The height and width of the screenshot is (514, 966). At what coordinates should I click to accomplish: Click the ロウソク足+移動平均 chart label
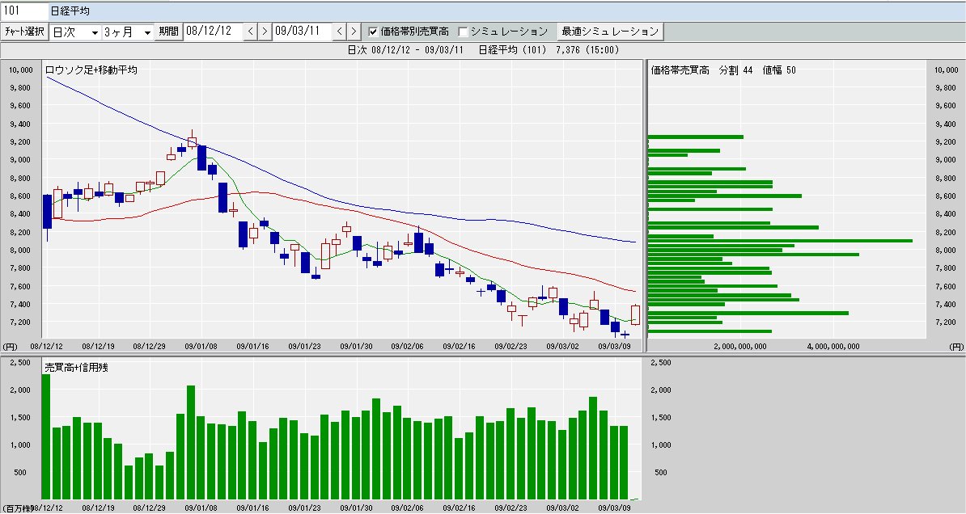tap(91, 70)
